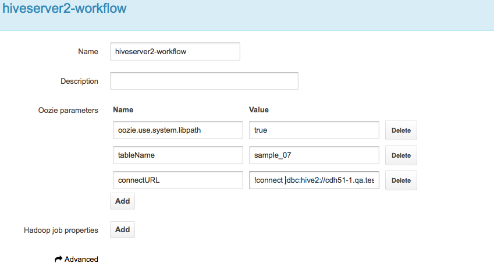Edit the sample_07 value field
This screenshot has width=494, height=277.
[x=314, y=155]
